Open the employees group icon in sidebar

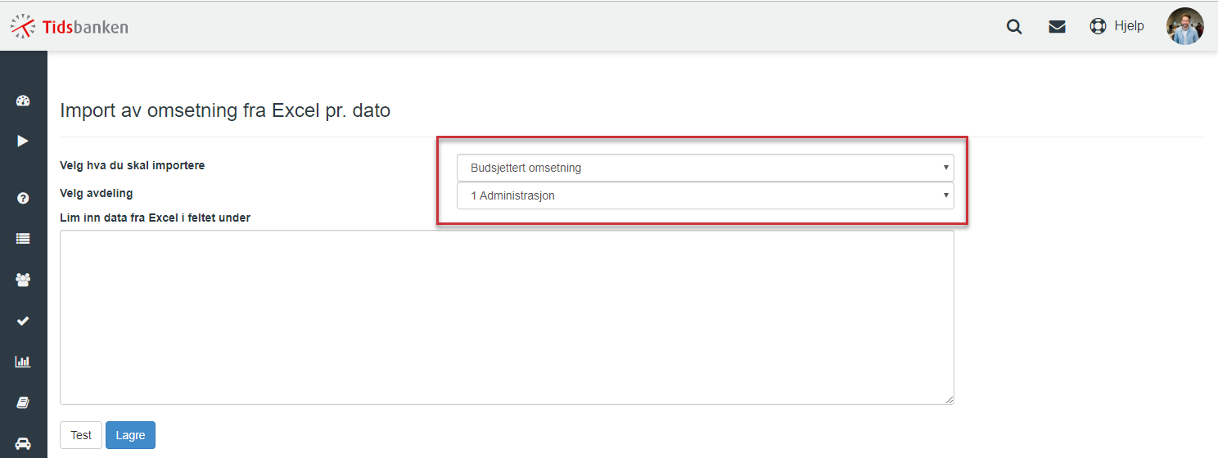(23, 280)
